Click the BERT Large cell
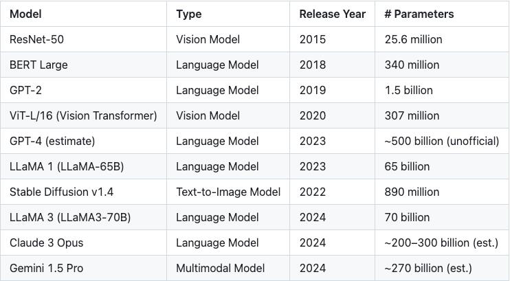510x281 pixels. pos(38,65)
